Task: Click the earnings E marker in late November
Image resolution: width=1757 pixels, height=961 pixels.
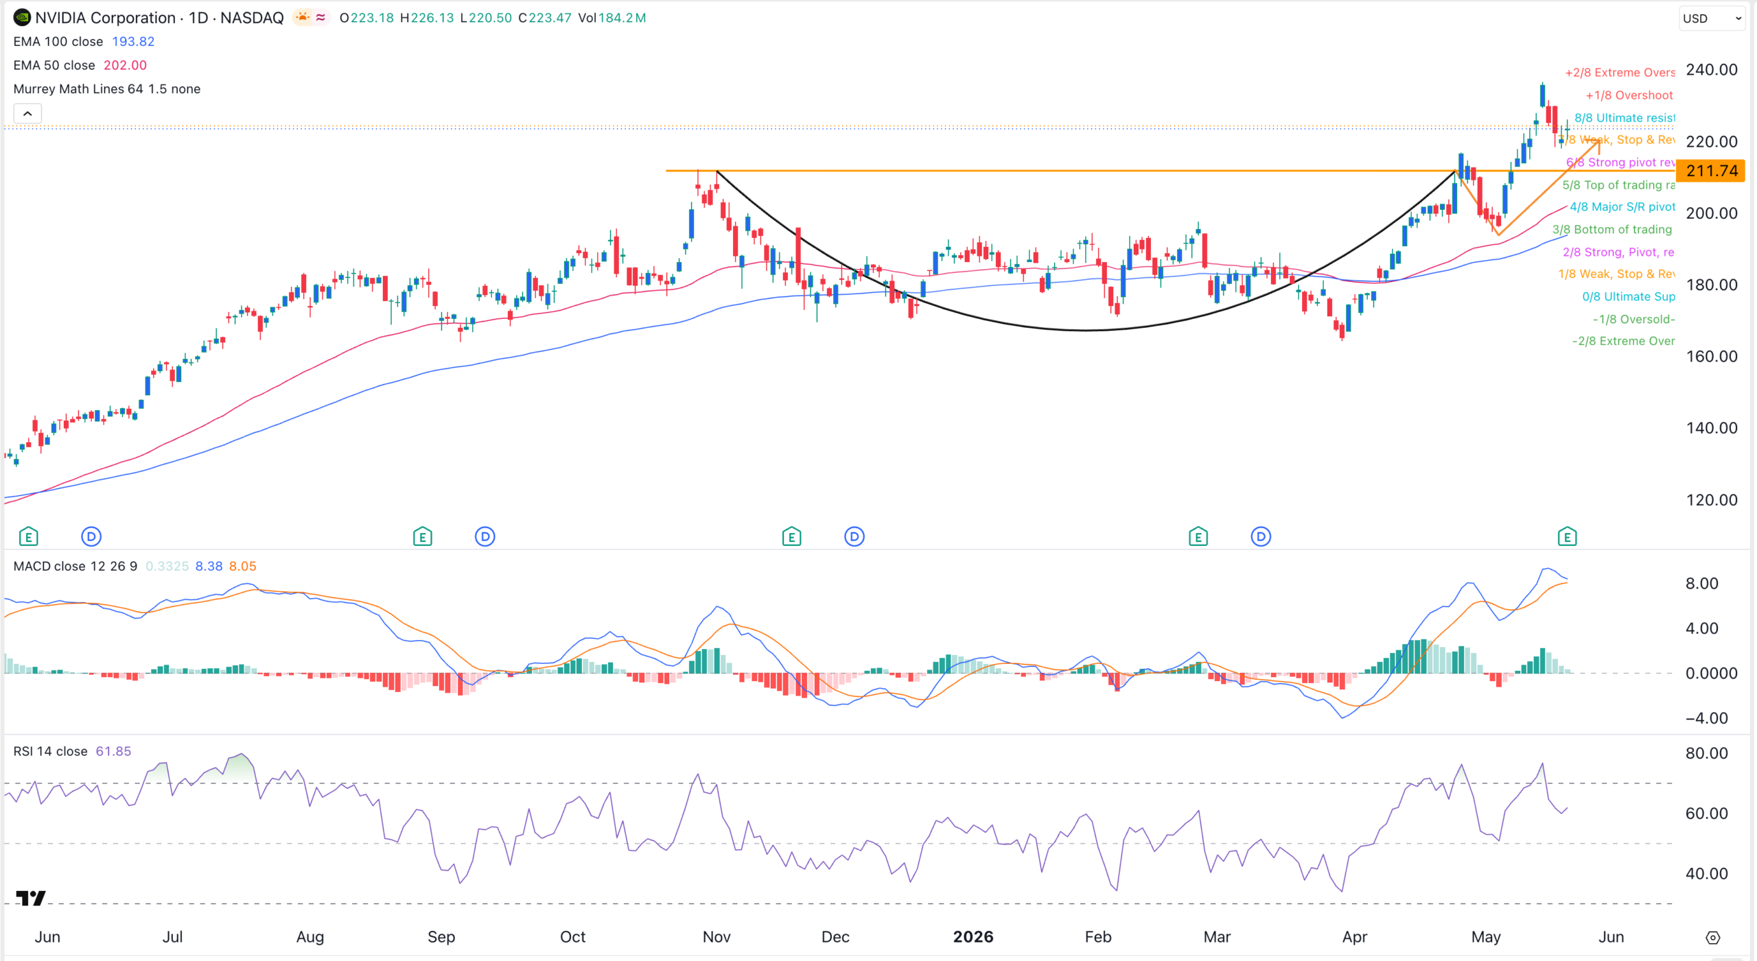Action: coord(792,536)
